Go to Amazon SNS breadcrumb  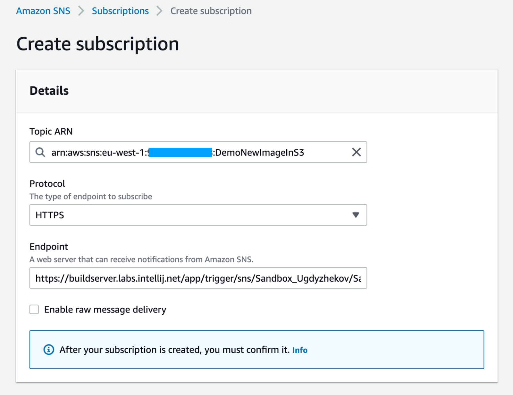point(43,11)
